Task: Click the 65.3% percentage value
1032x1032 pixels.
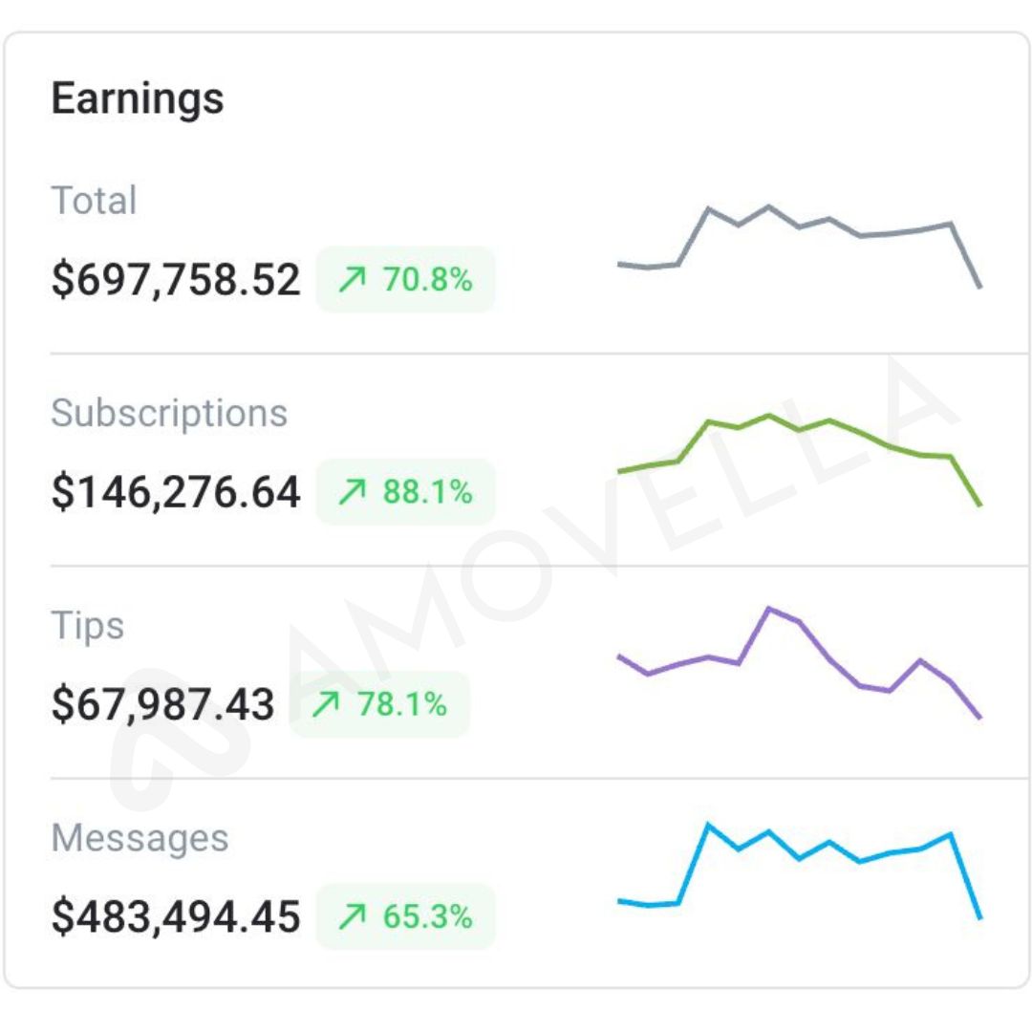Action: (x=427, y=916)
